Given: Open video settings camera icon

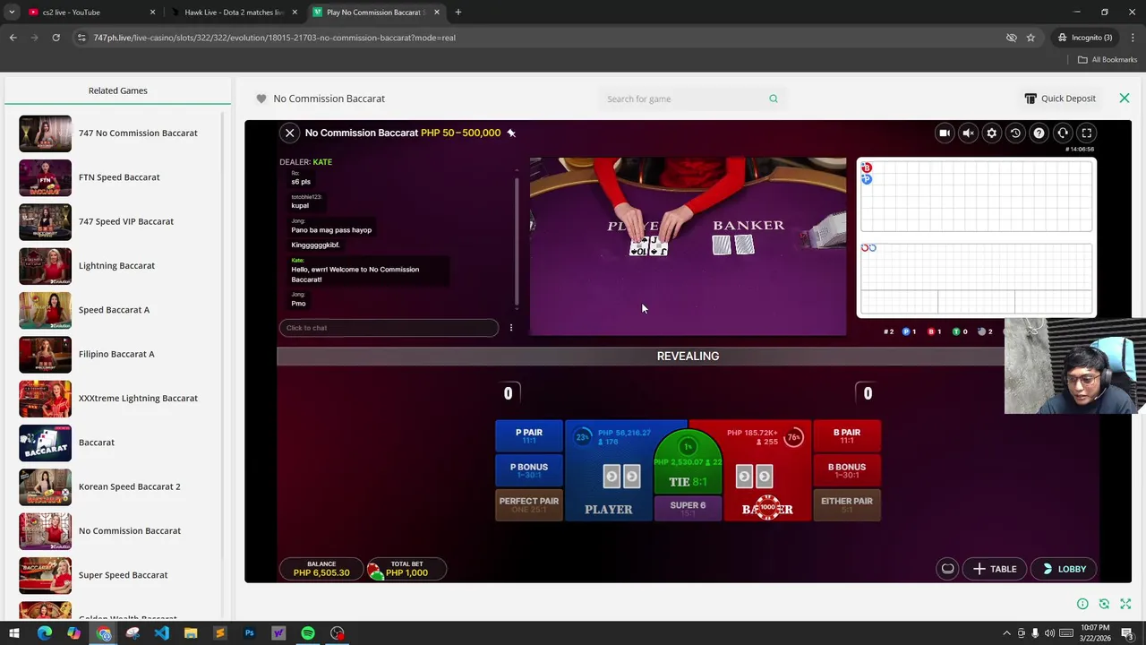Looking at the screenshot, I should [x=945, y=133].
